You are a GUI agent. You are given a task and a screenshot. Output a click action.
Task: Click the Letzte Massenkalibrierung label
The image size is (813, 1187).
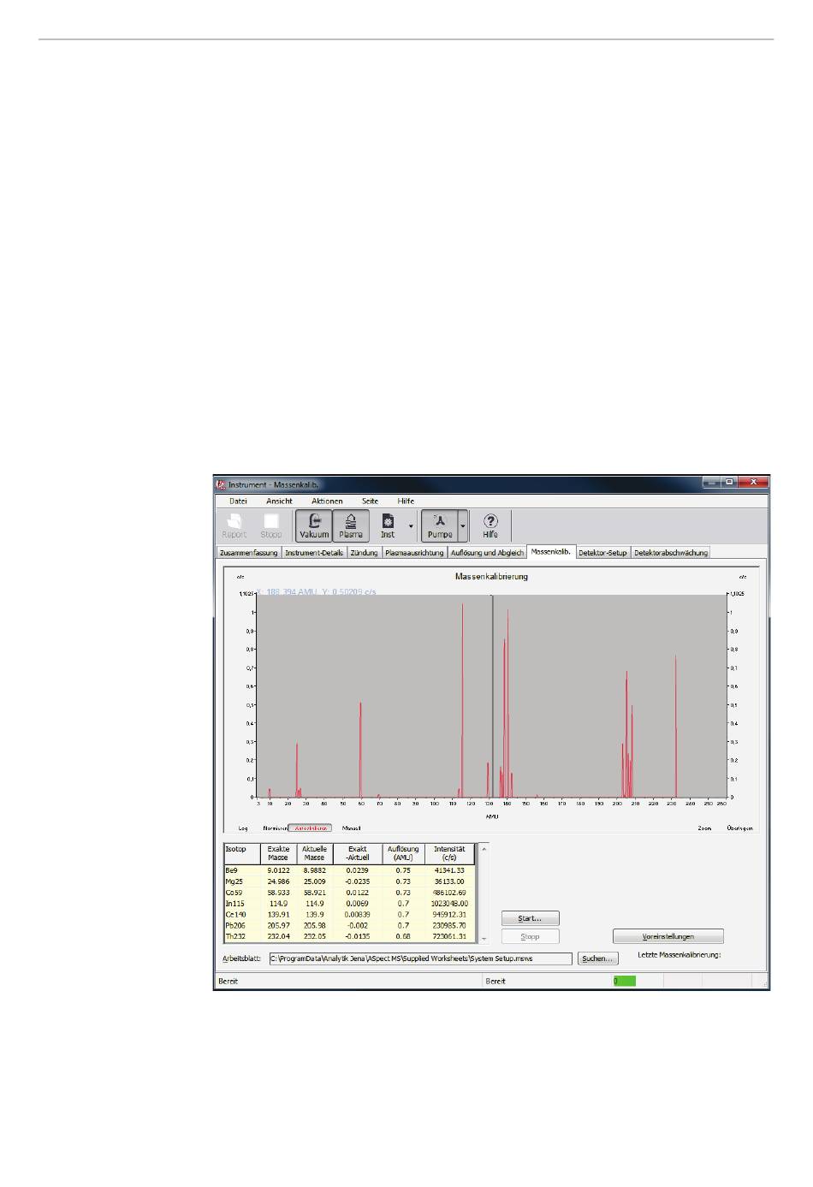(x=679, y=954)
